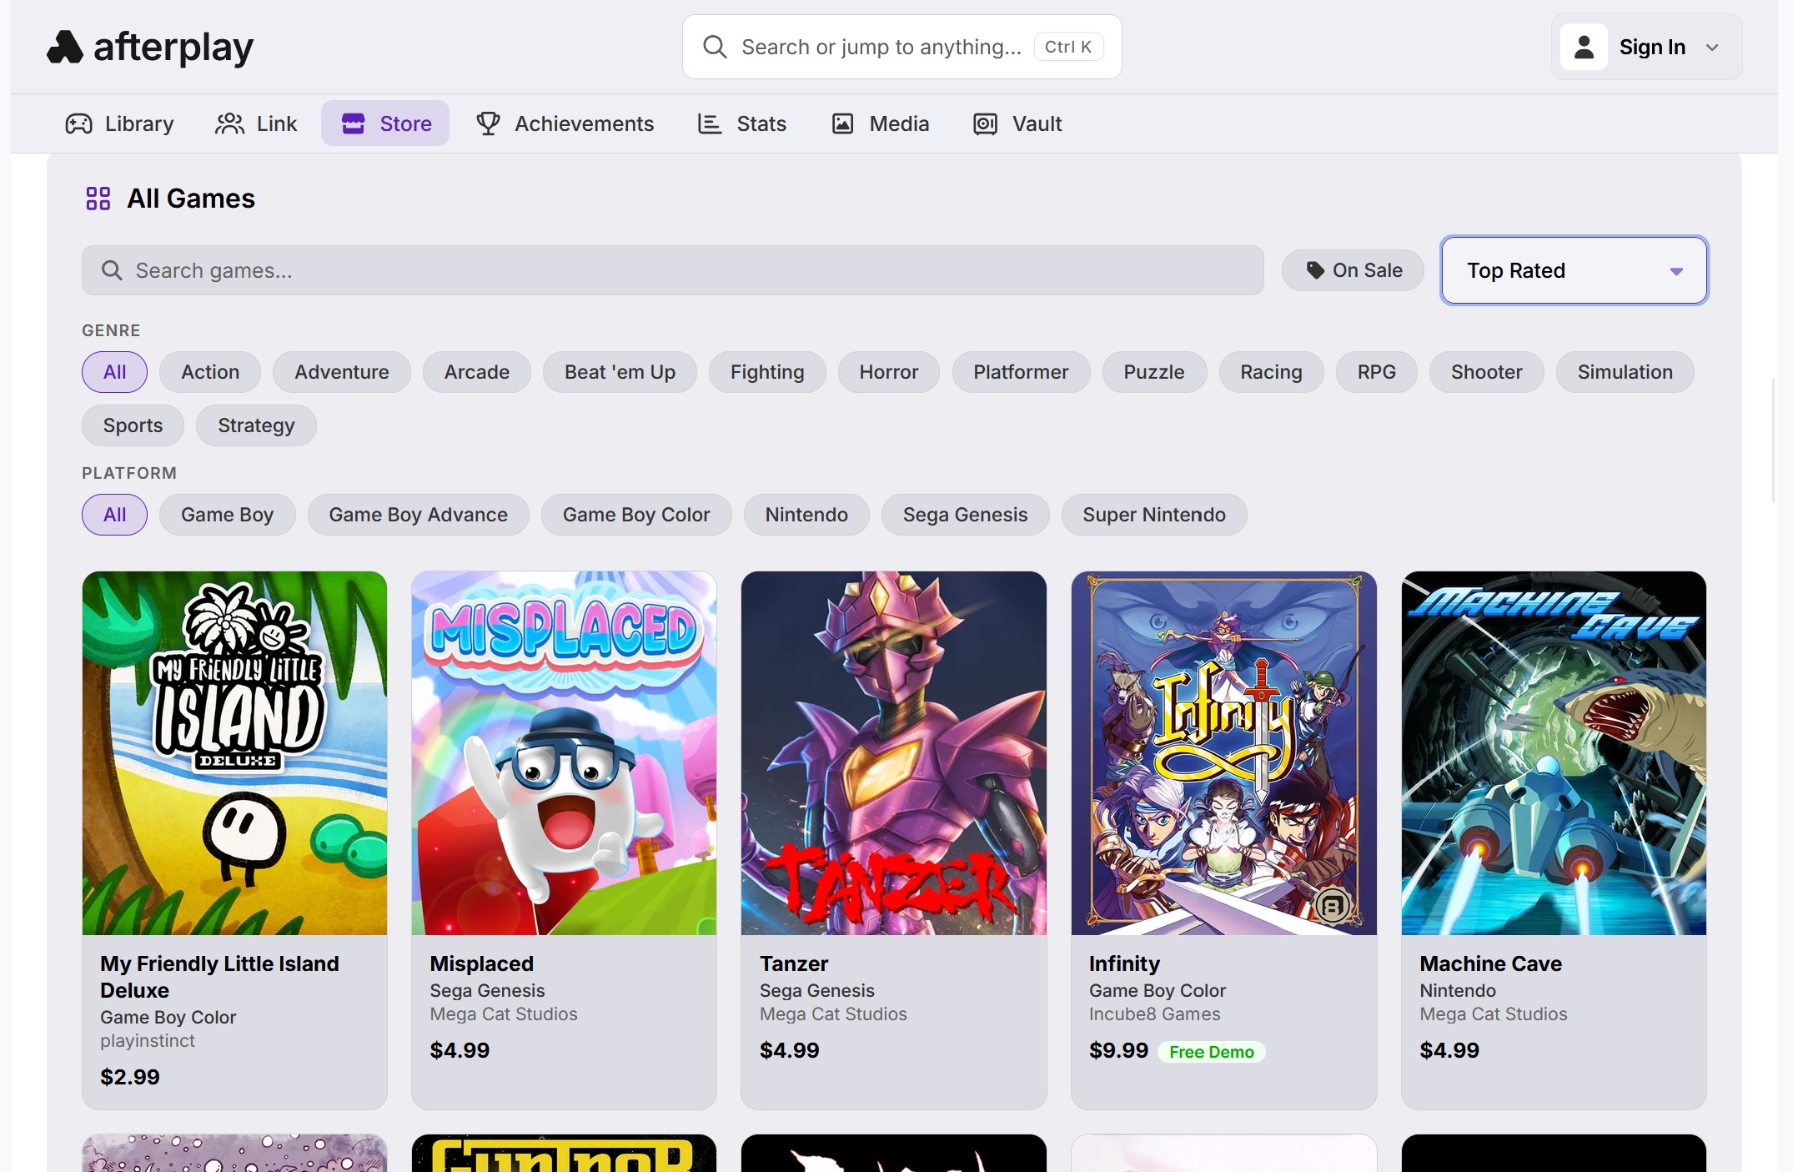
Task: Click the afterplay logo icon
Action: 64,47
